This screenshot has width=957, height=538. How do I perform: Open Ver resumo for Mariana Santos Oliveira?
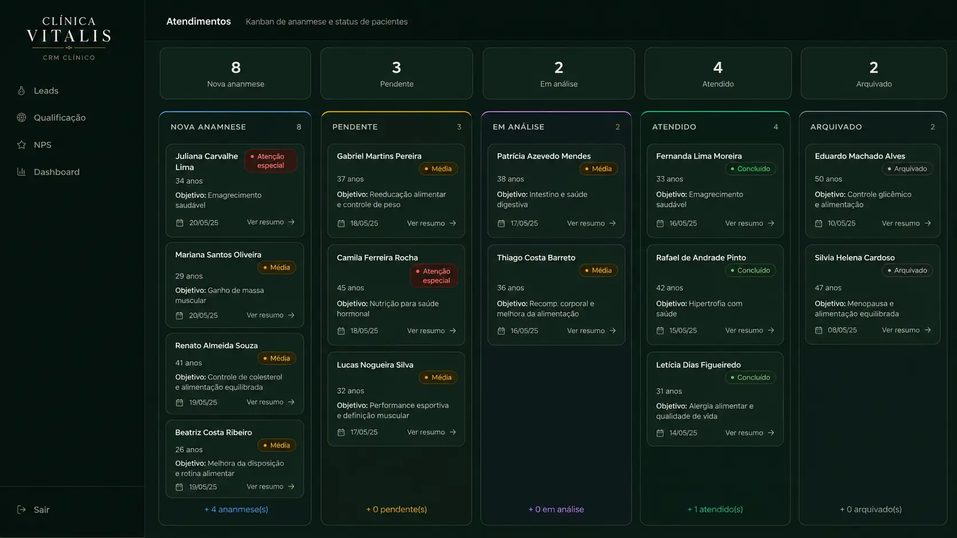271,315
